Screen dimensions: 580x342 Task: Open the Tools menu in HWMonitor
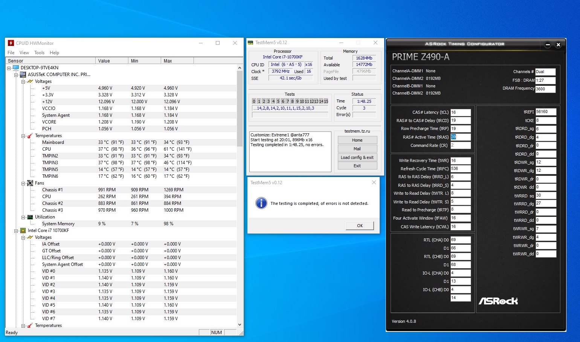[x=39, y=53]
